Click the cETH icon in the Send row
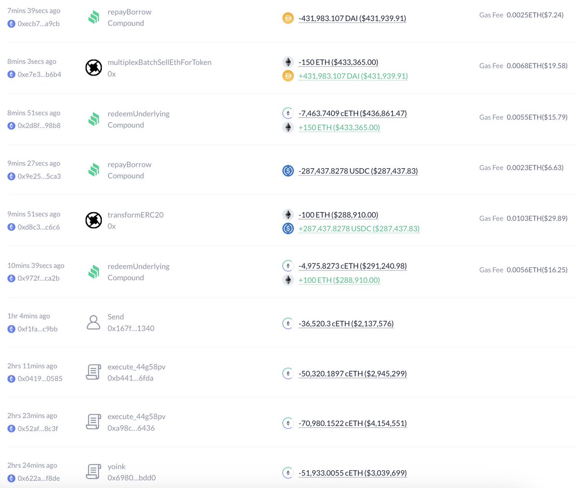The width and height of the screenshot is (577, 488). 288,323
